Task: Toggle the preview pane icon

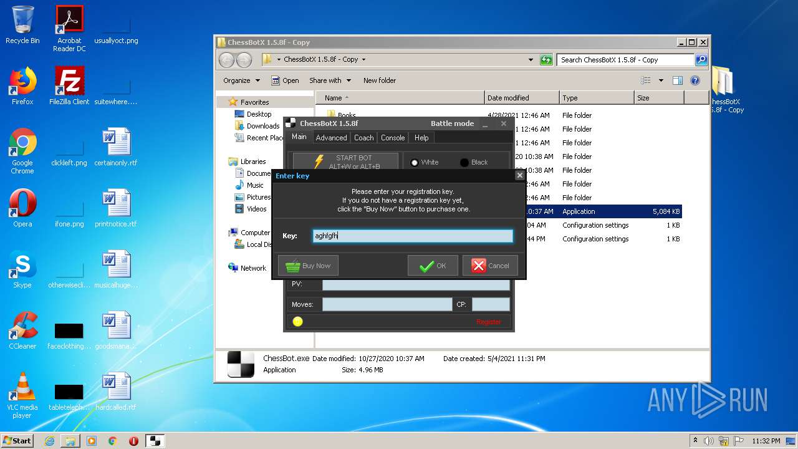Action: pos(678,80)
